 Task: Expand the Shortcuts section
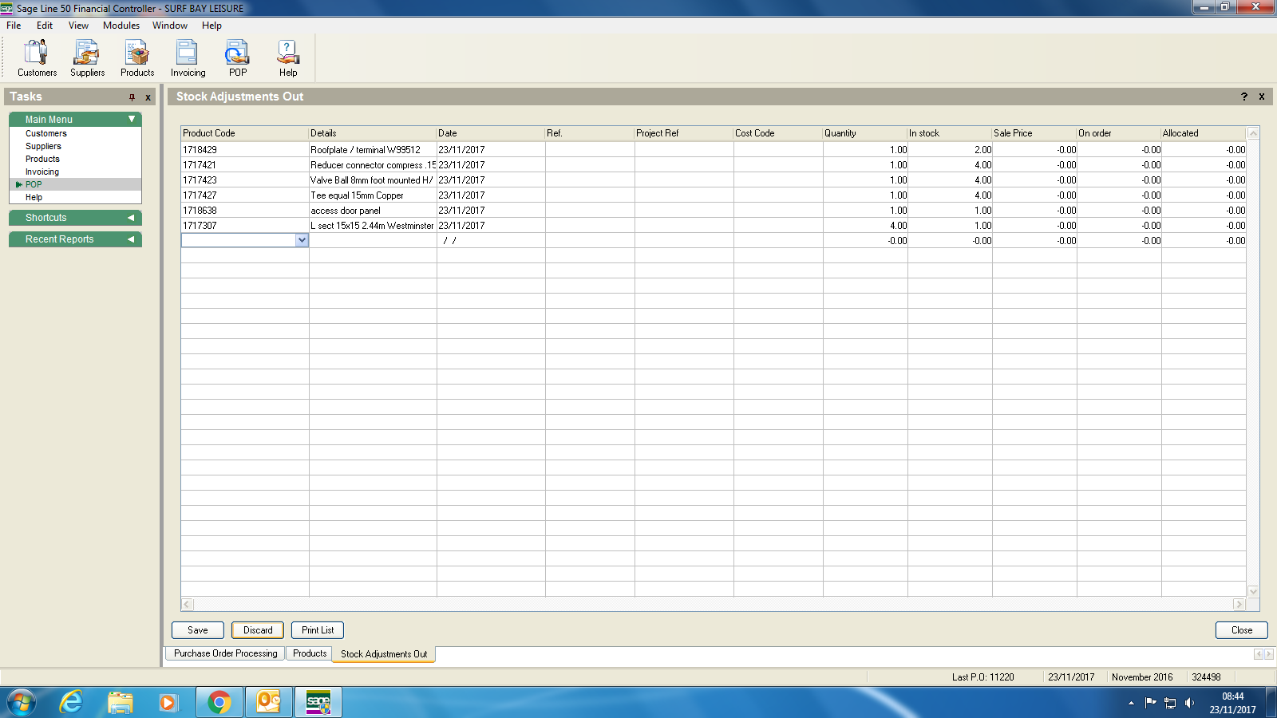[131, 218]
